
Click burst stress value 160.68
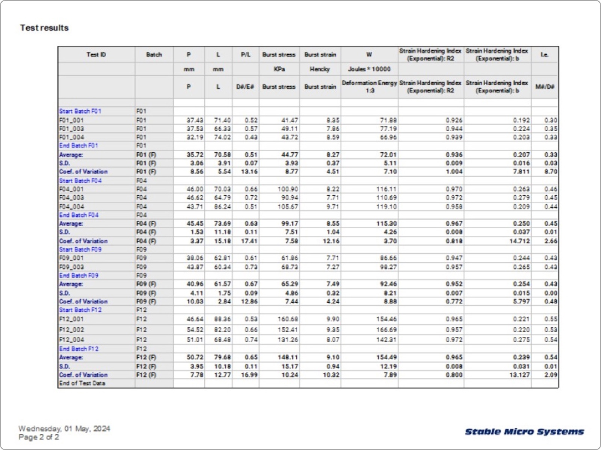(288, 319)
